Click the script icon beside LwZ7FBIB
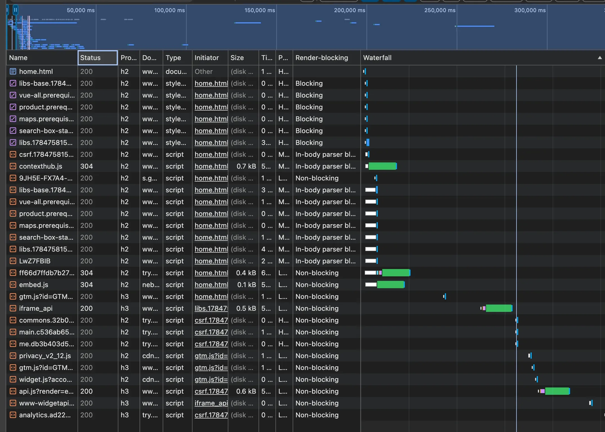605x432 pixels. 13,261
